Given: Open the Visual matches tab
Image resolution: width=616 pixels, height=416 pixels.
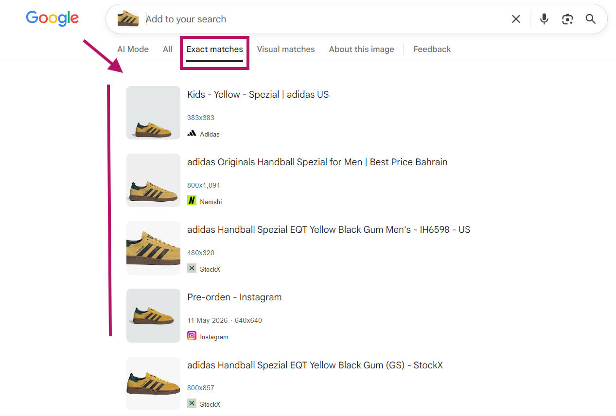Looking at the screenshot, I should pos(286,49).
